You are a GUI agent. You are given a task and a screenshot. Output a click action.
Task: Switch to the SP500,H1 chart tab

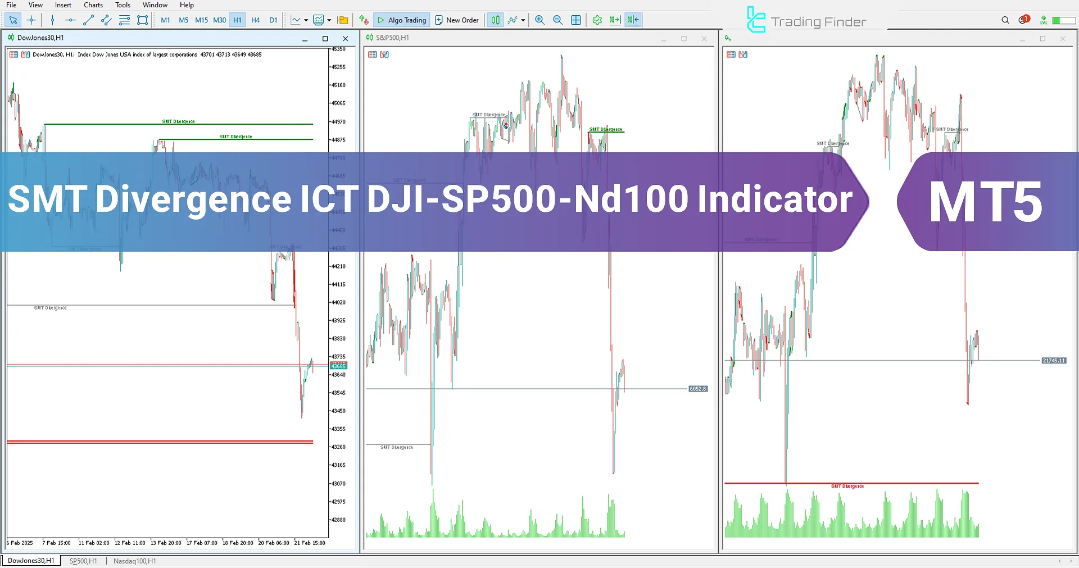83,561
